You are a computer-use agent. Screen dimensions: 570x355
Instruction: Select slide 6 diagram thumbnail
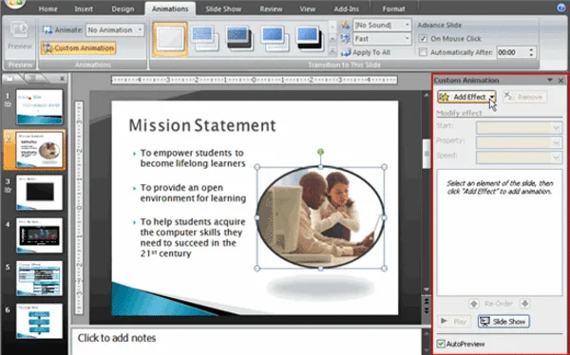click(x=39, y=321)
